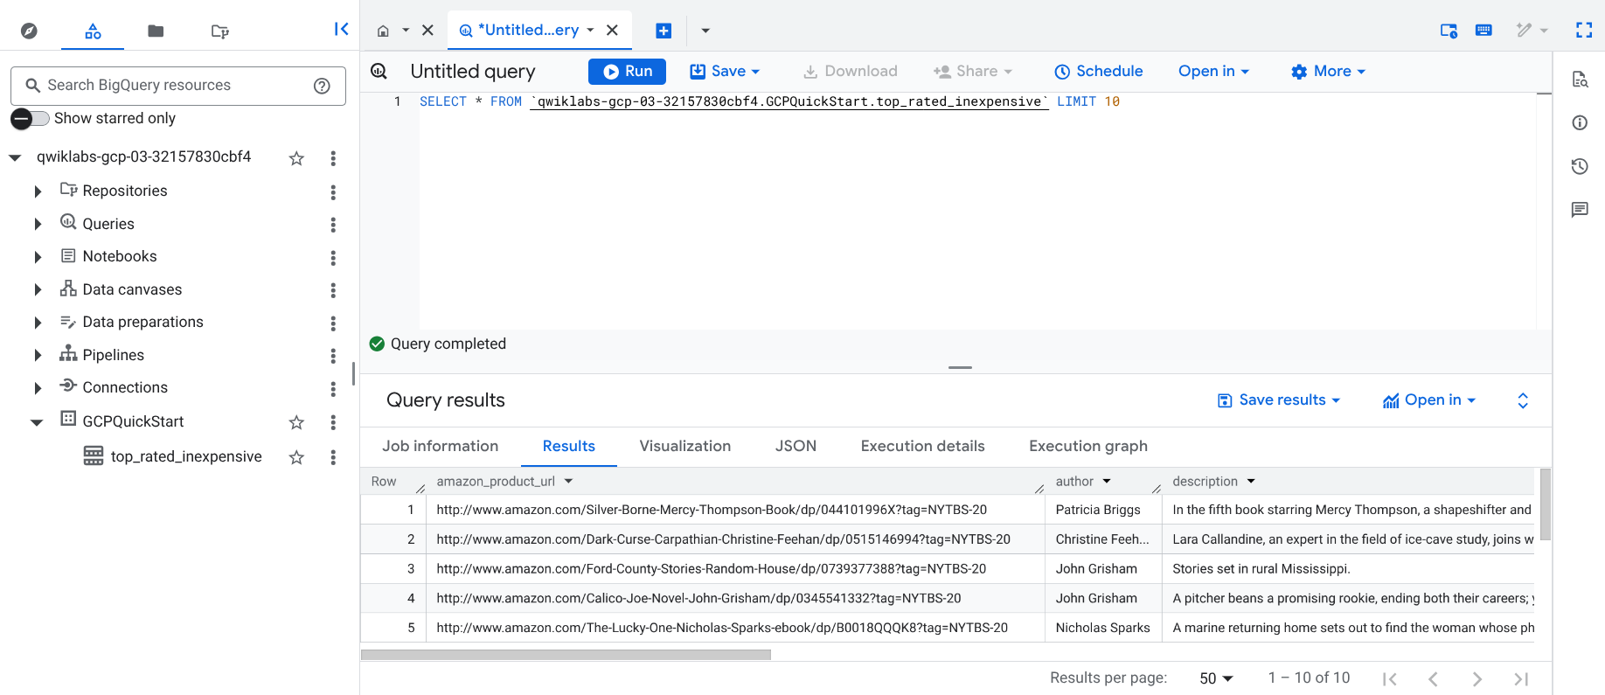1605x695 pixels.
Task: Open the compass Explore icon in the sidebar
Action: 29,31
